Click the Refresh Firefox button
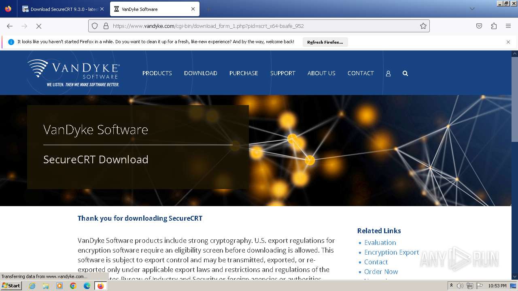 click(x=325, y=42)
